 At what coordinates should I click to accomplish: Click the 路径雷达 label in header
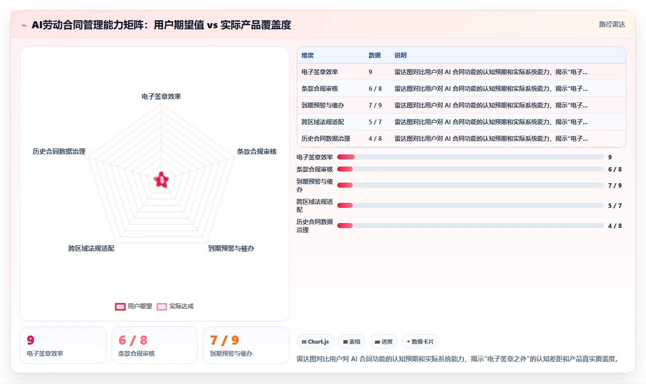pyautogui.click(x=612, y=24)
